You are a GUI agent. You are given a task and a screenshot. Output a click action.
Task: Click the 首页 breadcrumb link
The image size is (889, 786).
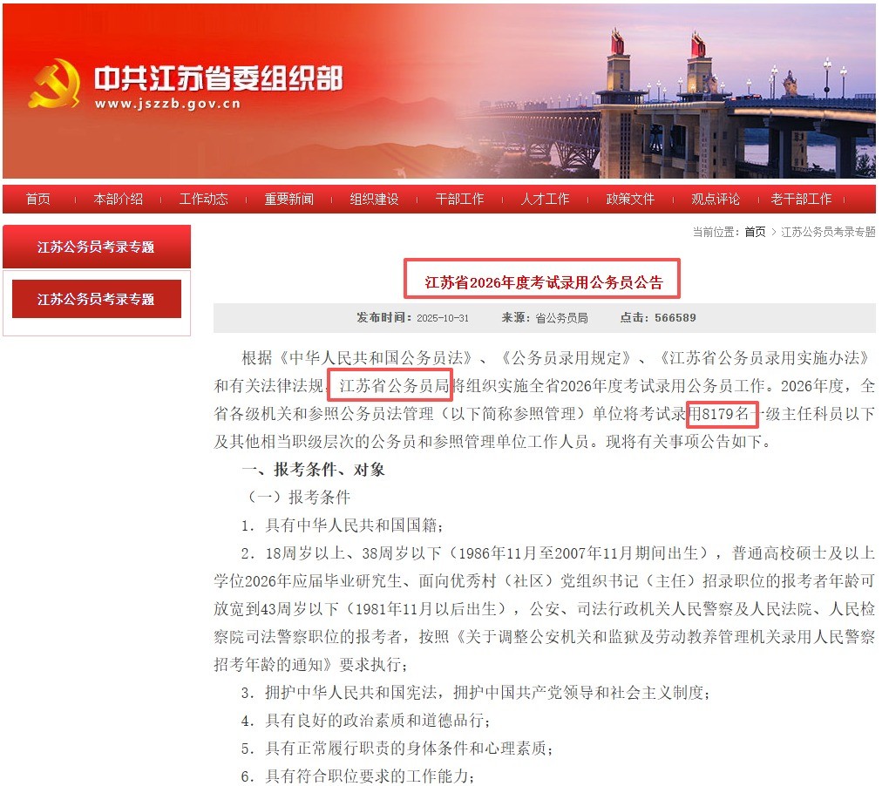pyautogui.click(x=755, y=232)
